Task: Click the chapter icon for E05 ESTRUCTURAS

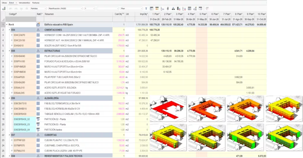Action: [x=38, y=51]
